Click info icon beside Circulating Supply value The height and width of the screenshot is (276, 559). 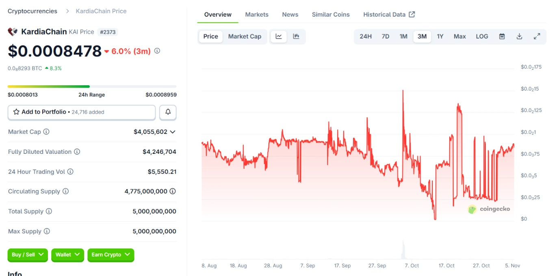(x=172, y=191)
